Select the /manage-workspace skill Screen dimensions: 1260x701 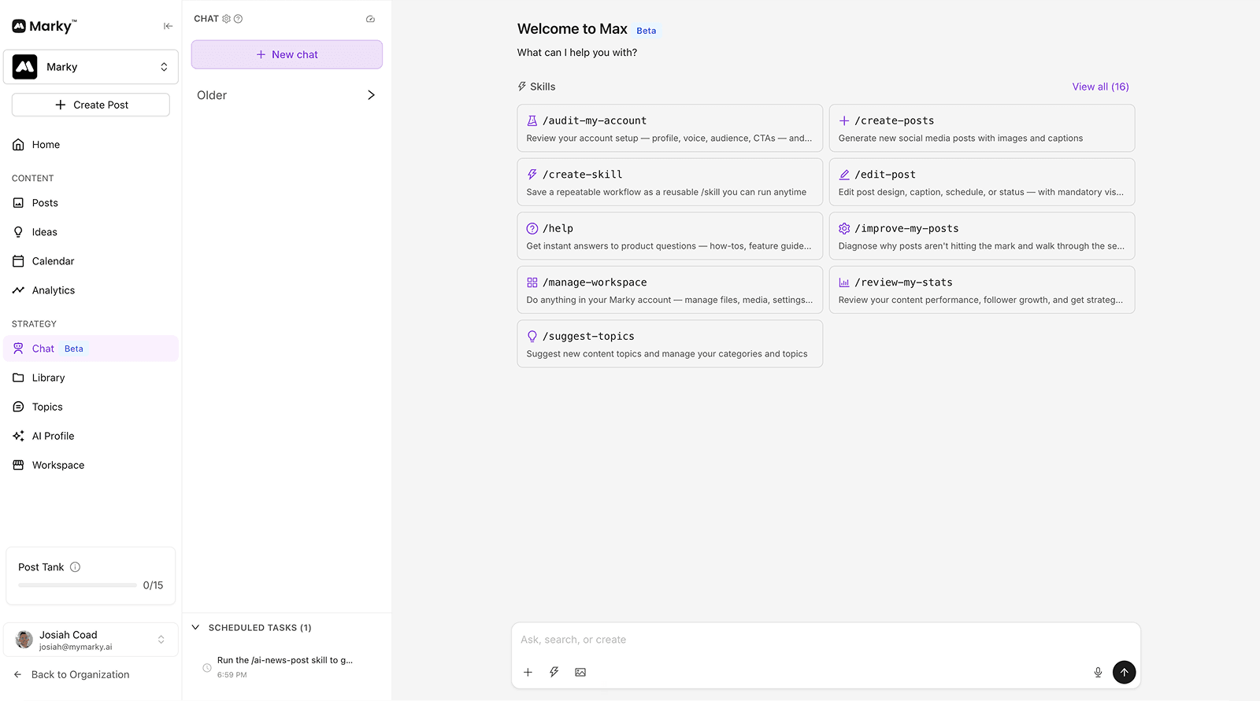point(670,290)
